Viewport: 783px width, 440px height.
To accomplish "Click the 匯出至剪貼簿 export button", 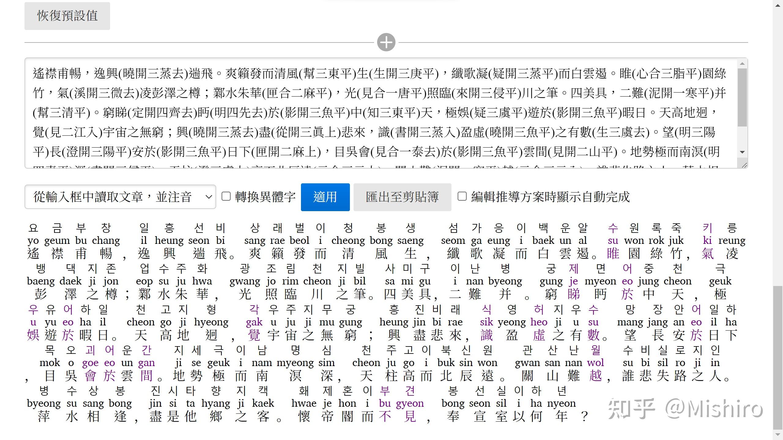I will 402,197.
